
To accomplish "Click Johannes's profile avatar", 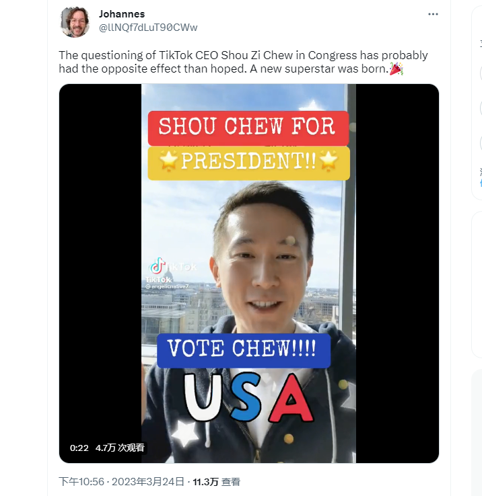I will tap(75, 22).
